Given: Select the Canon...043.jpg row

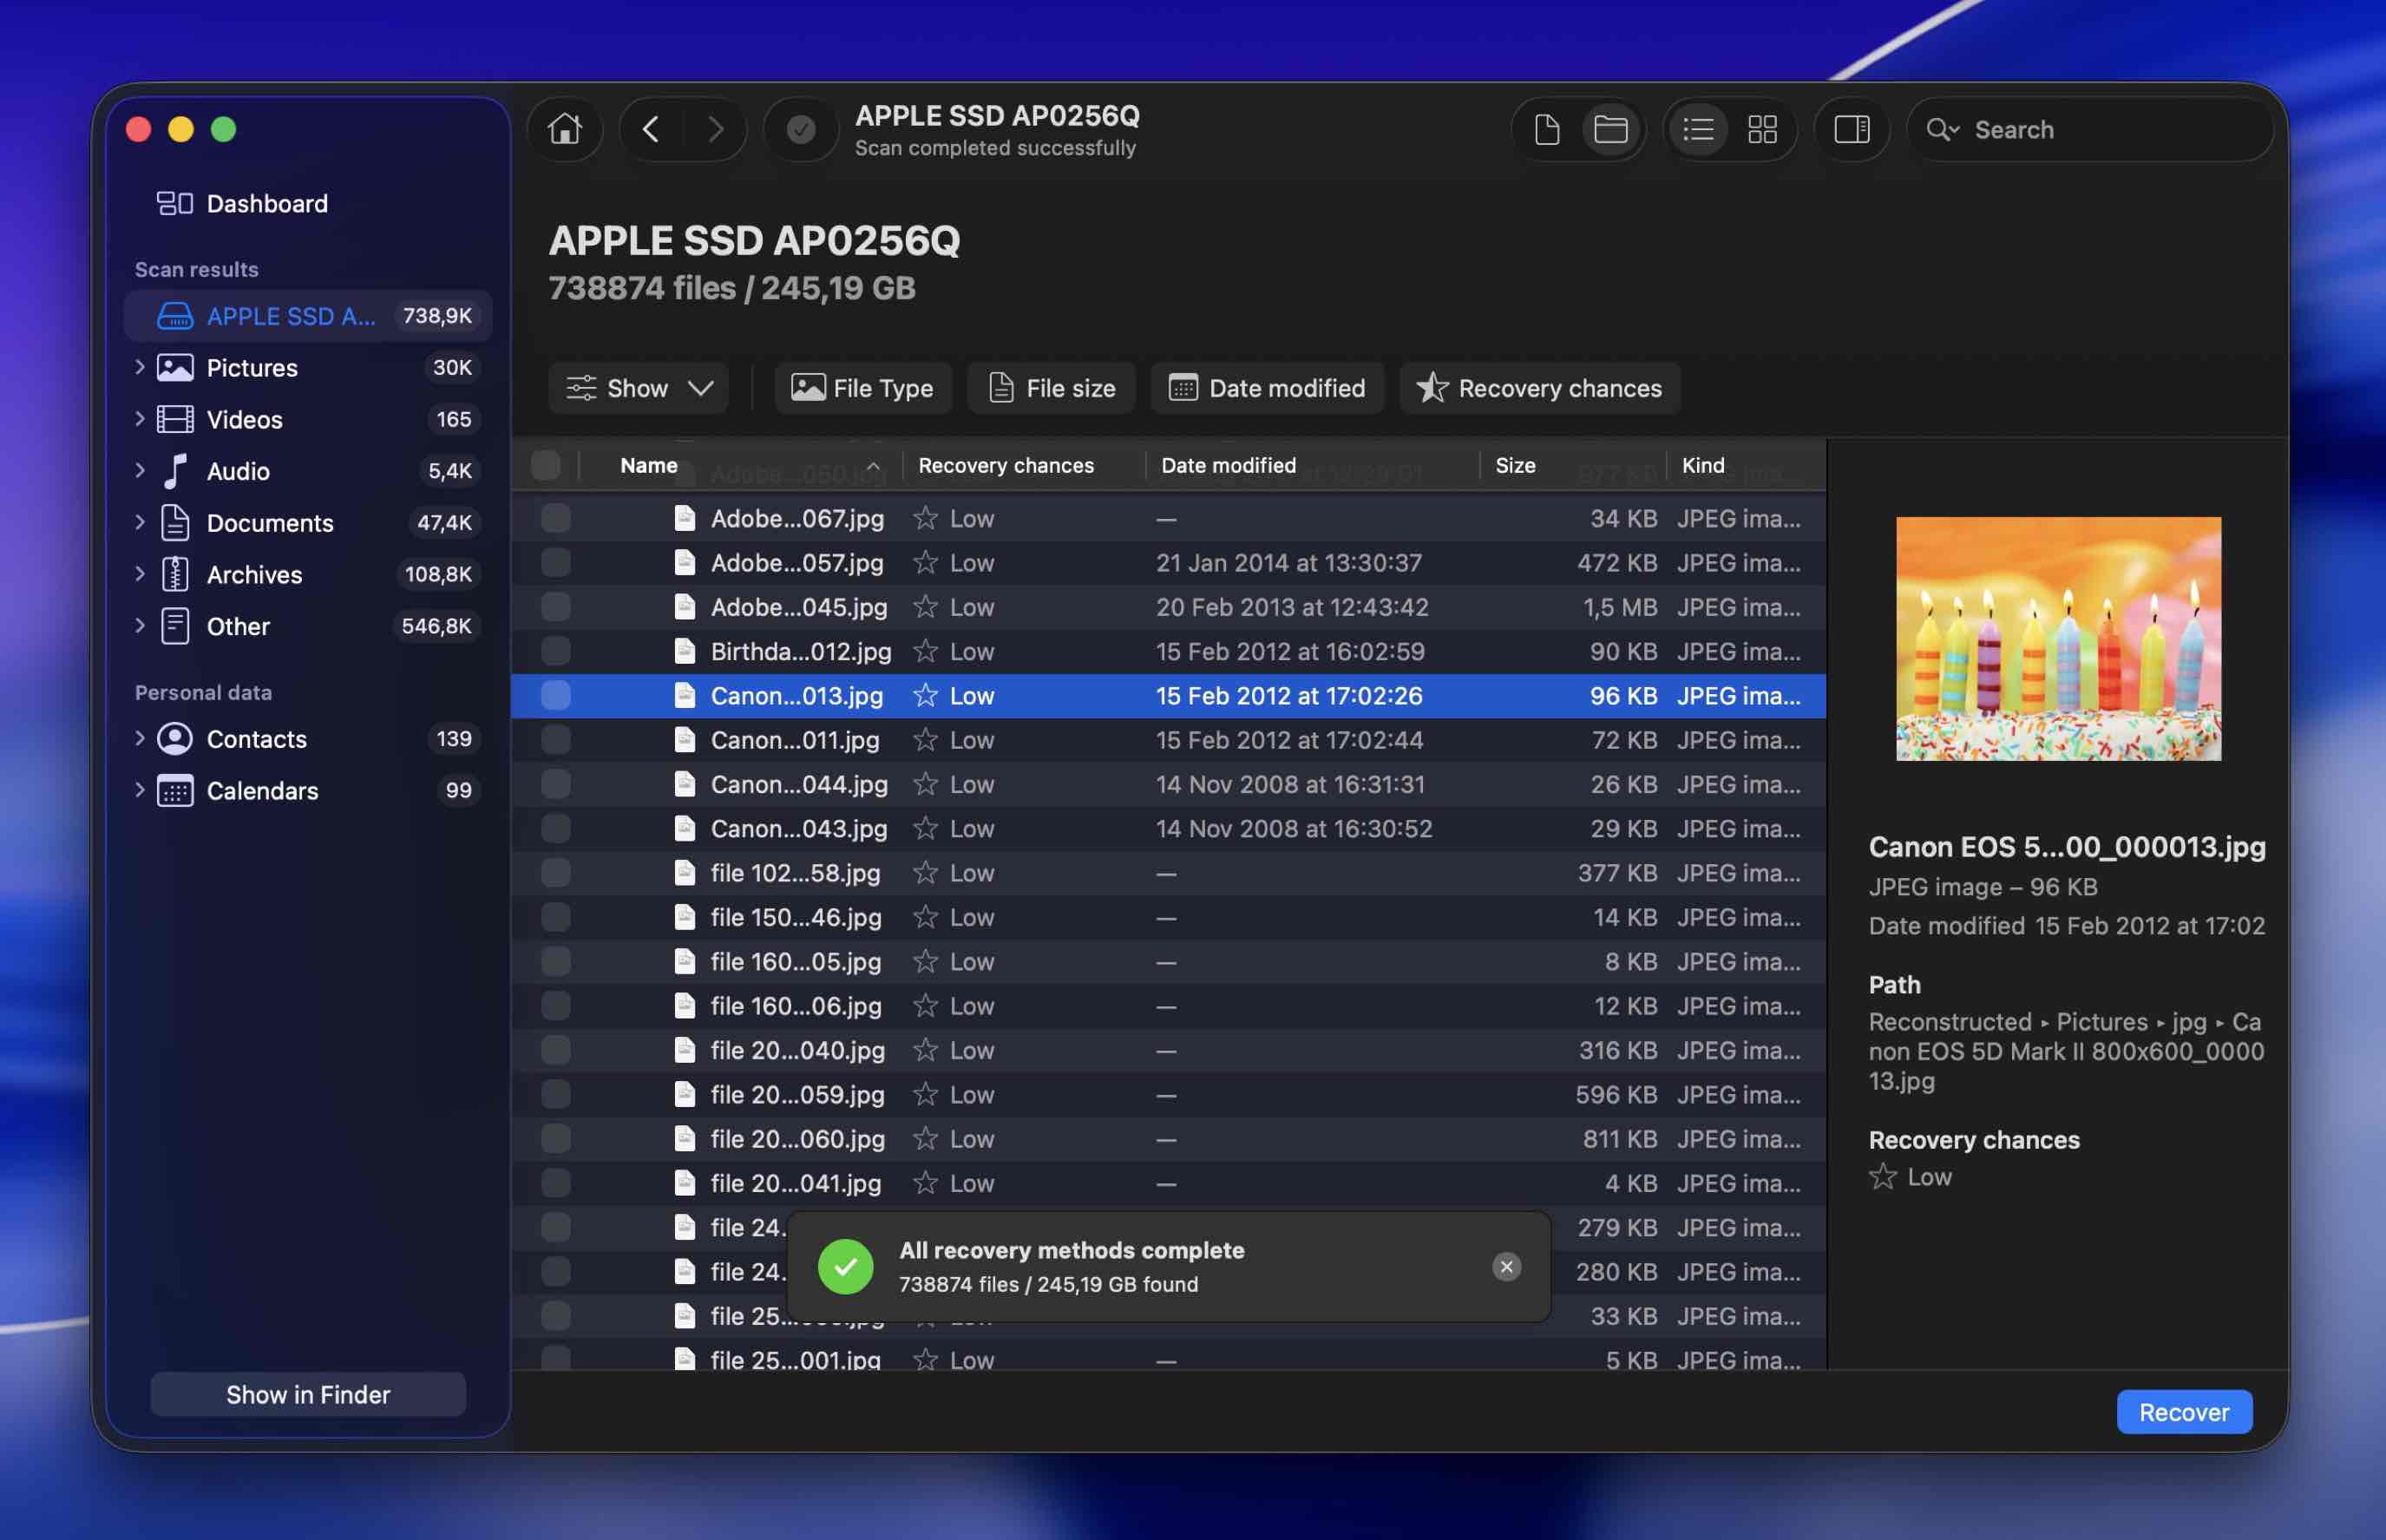Looking at the screenshot, I should [1168, 829].
